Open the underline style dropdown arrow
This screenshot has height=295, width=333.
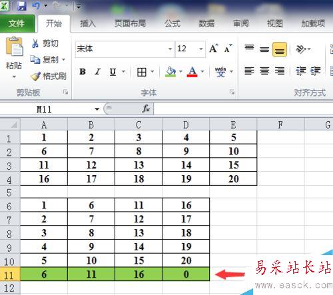(123, 71)
